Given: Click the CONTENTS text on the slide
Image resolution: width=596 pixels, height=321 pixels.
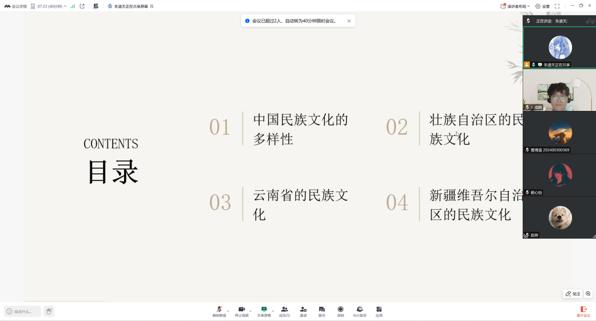Looking at the screenshot, I should click(111, 143).
